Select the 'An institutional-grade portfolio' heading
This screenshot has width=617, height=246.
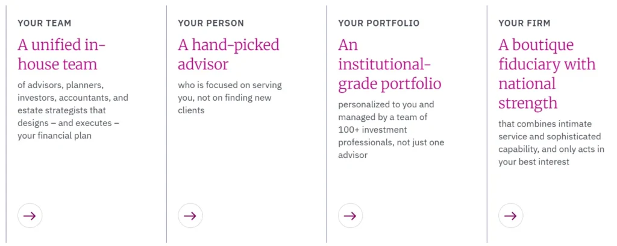pos(389,64)
